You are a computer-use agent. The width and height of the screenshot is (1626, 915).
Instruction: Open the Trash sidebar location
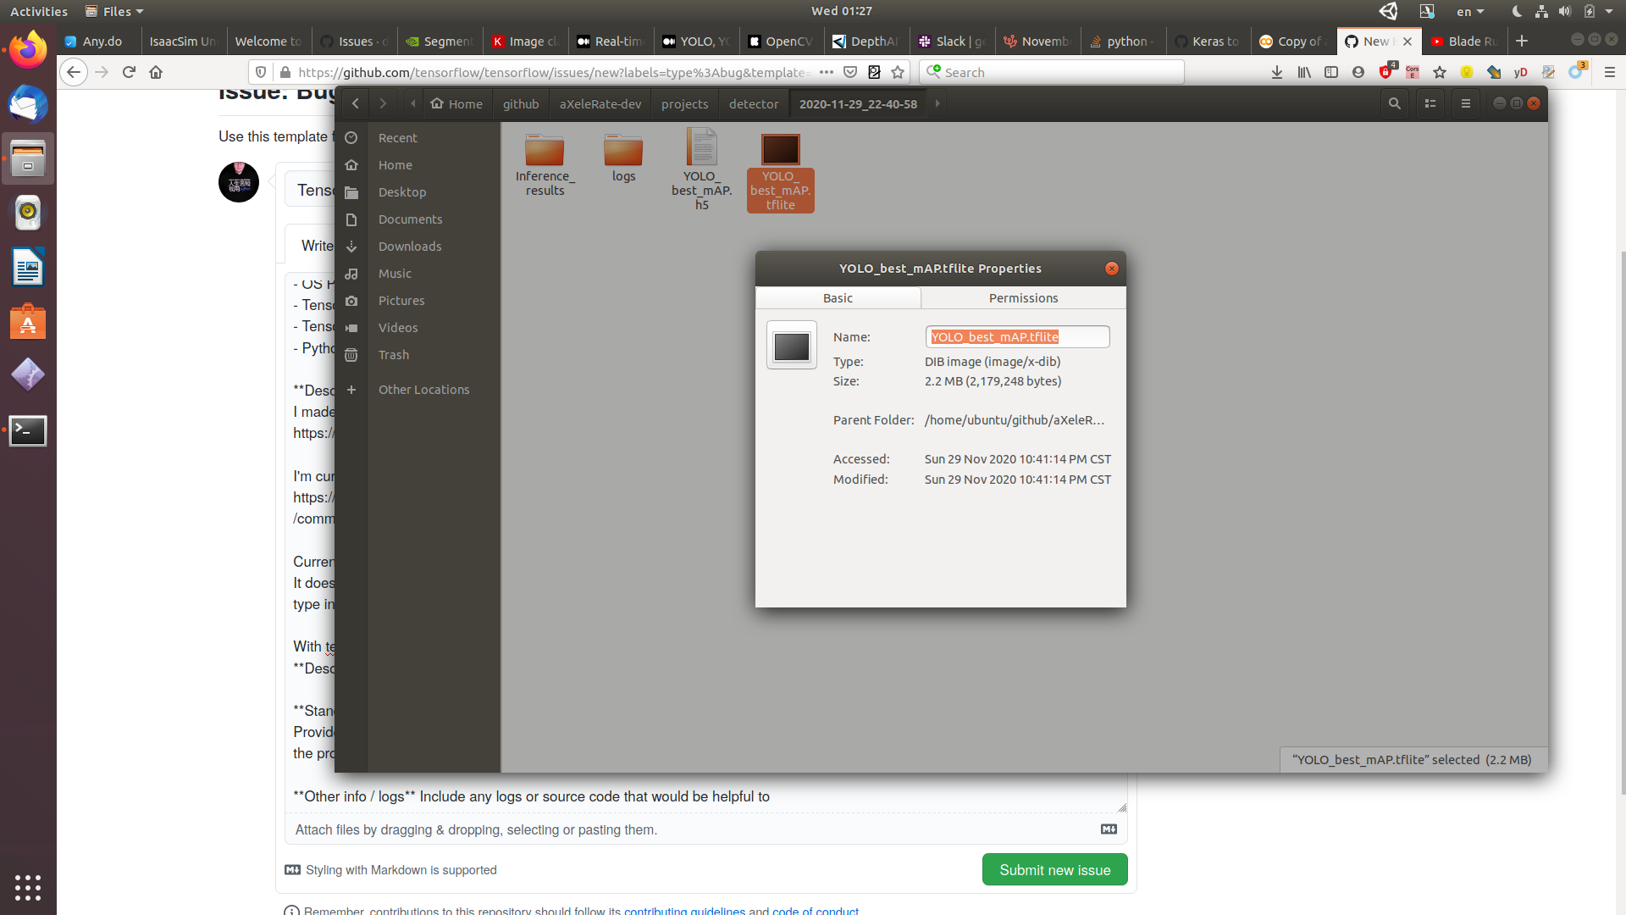393,355
